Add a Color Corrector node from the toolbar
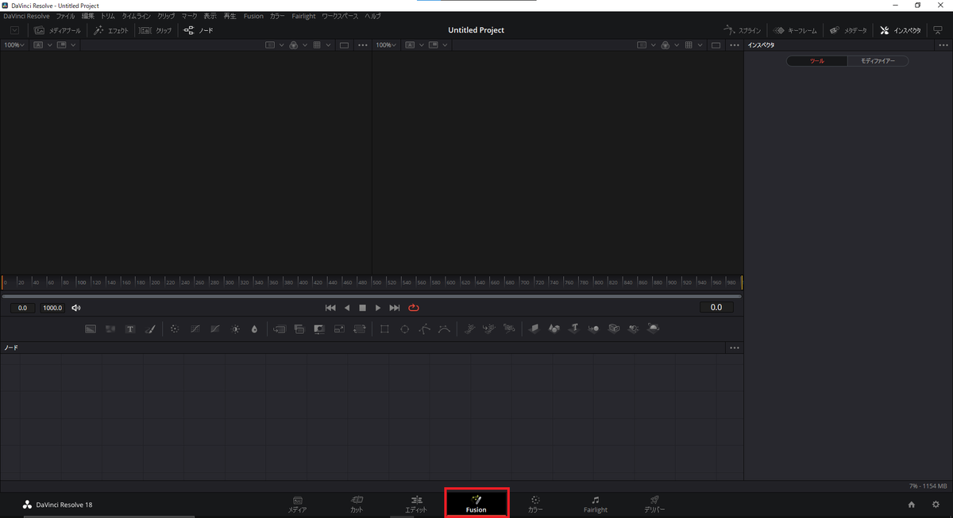 [x=175, y=328]
